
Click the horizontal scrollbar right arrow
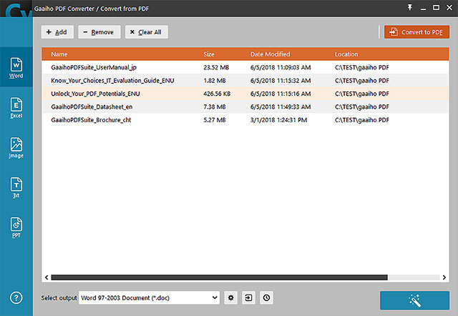coord(444,277)
